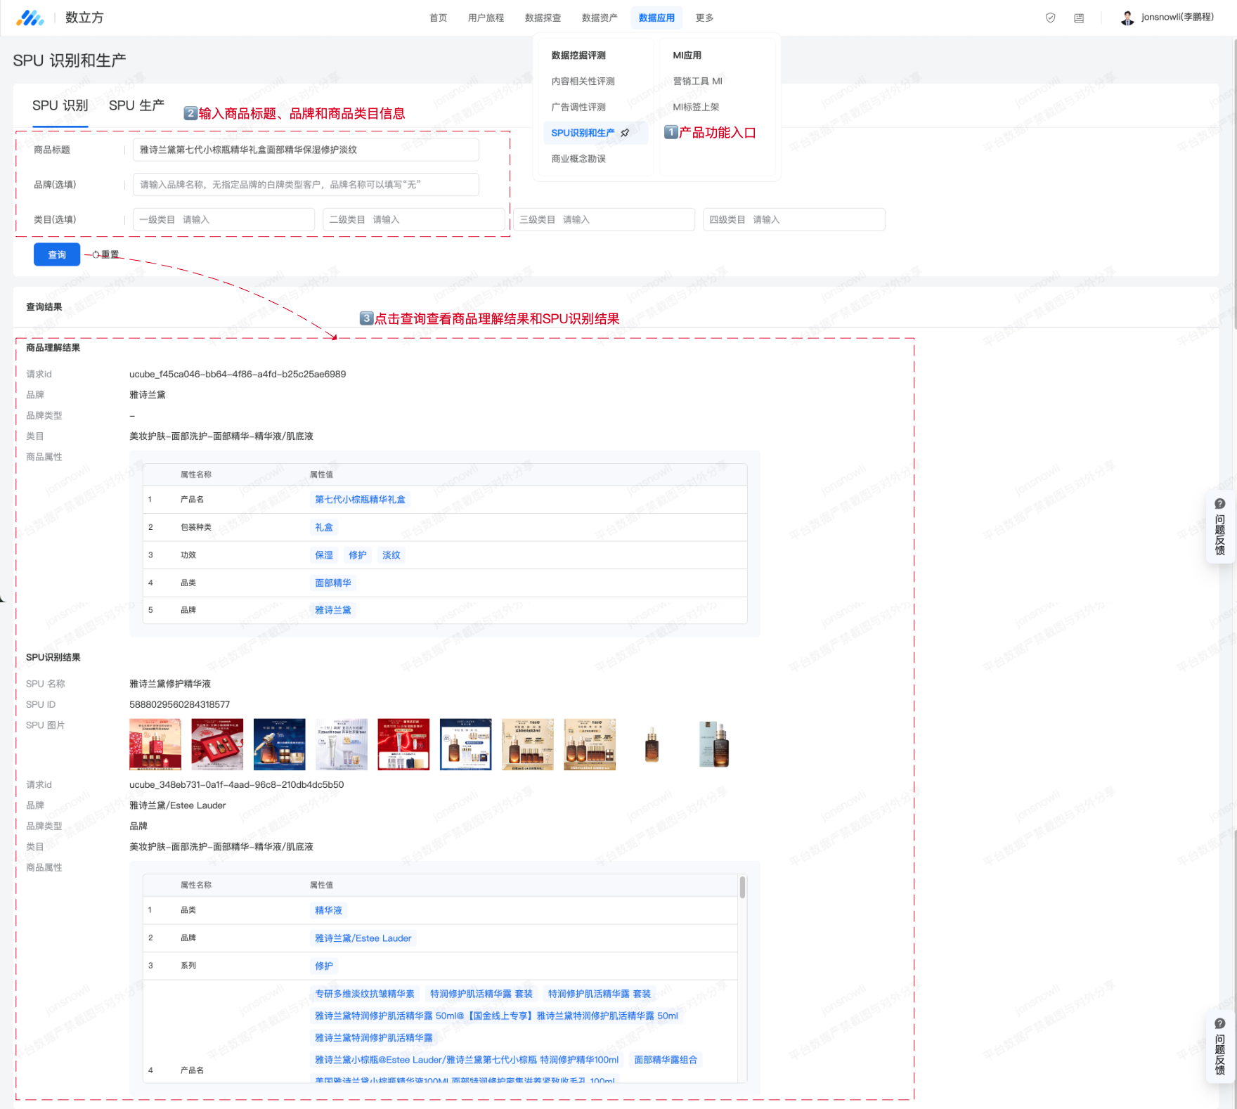The height and width of the screenshot is (1109, 1237).
Task: Open the 用户旅程 nav item
Action: click(486, 18)
